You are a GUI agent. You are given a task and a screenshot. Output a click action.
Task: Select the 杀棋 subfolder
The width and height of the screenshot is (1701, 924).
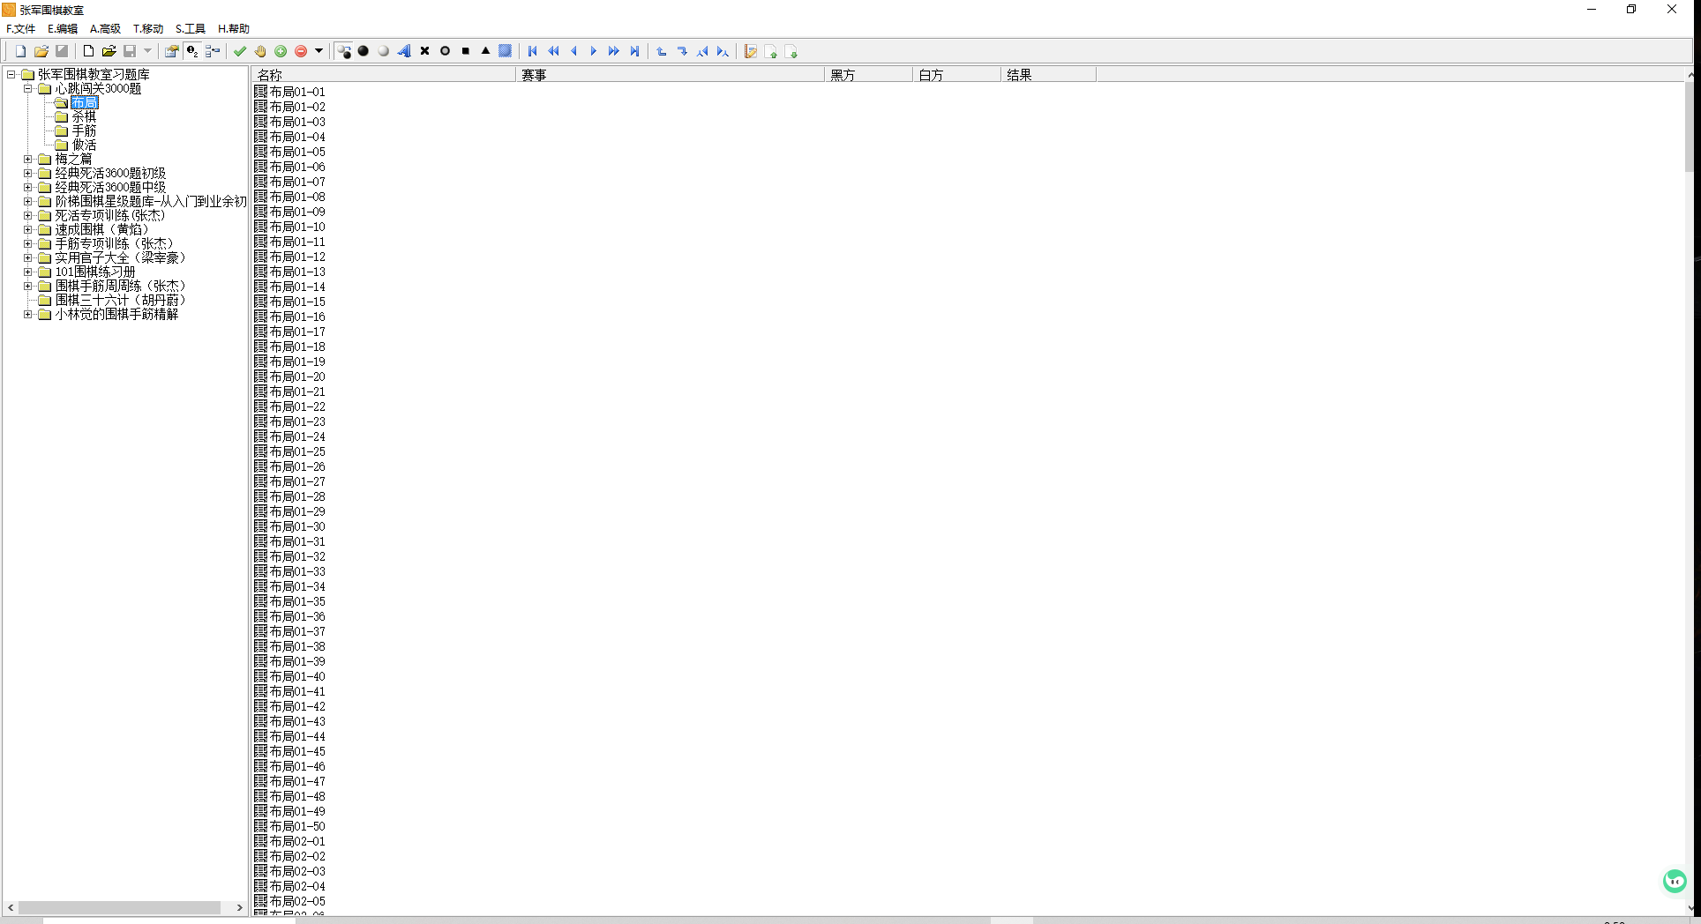coord(84,116)
